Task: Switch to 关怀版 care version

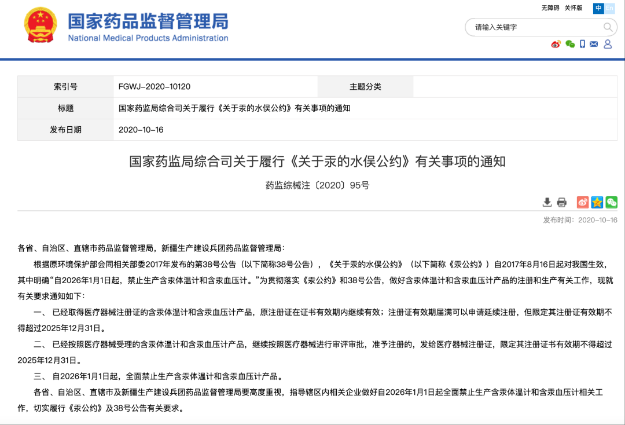Action: click(x=573, y=8)
